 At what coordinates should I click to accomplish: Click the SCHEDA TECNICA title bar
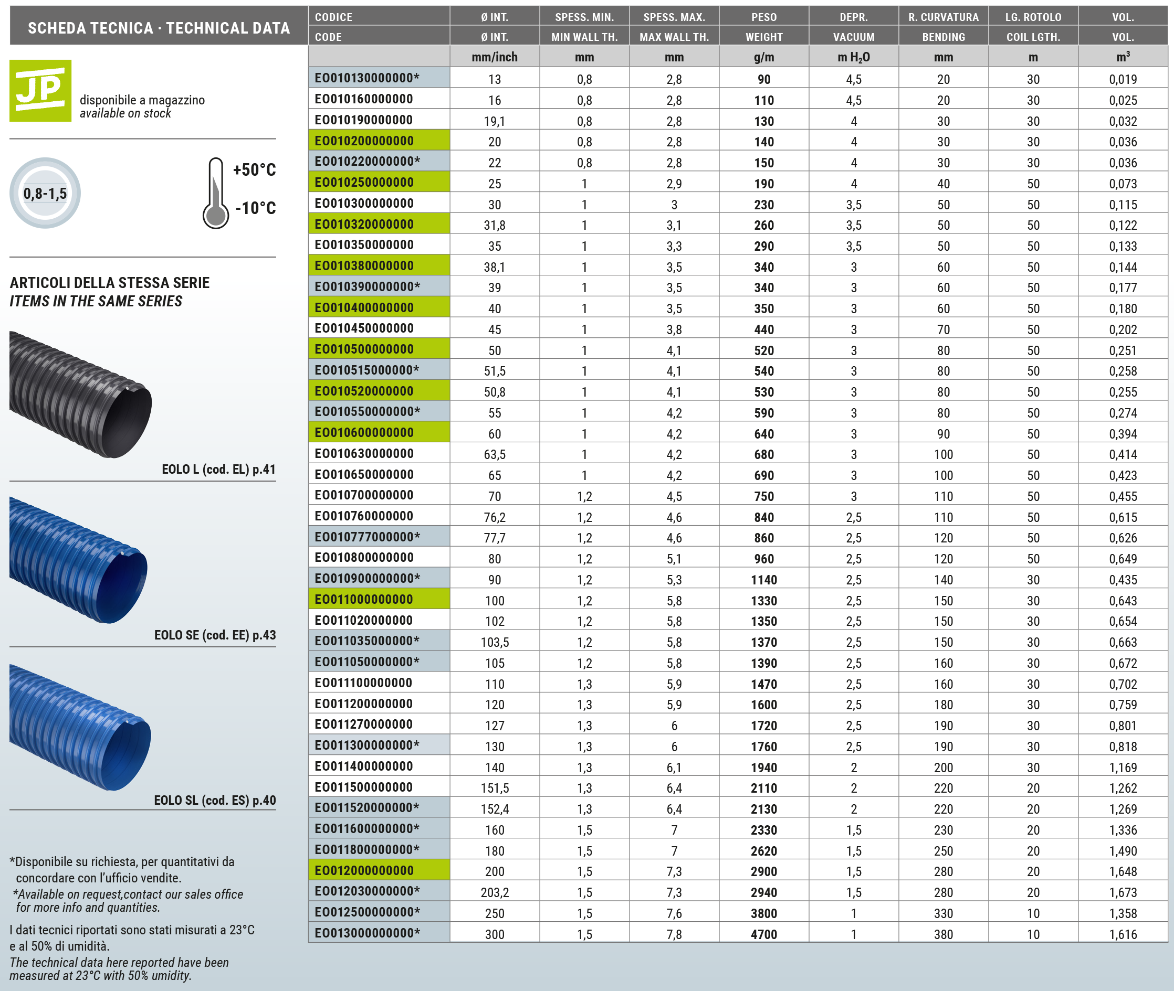click(159, 27)
